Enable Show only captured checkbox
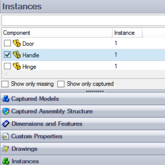 [x=61, y=84]
